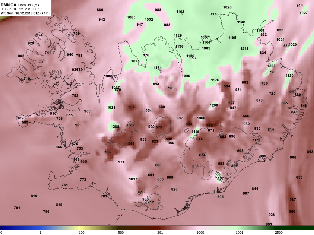Click the 1178 height value on the map

click(214, 14)
